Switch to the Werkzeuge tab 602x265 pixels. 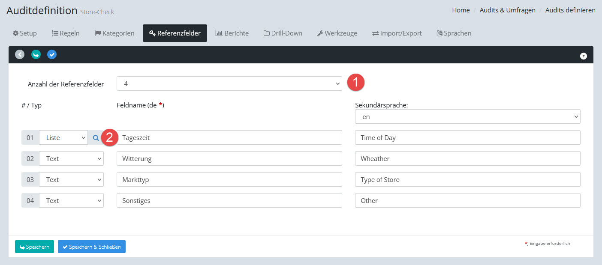pos(337,33)
